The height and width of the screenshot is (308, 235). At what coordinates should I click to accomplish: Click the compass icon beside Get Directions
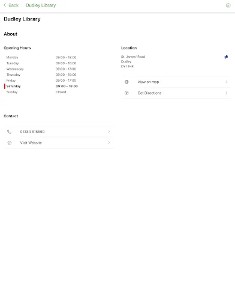click(126, 93)
